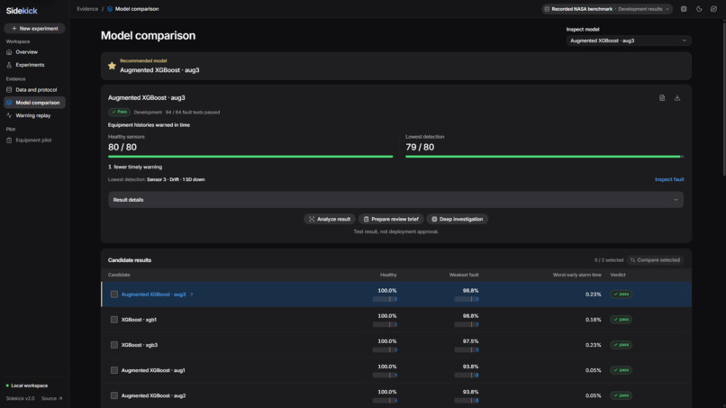726x408 pixels.
Task: Open the Recorded NASA benchmark selector
Action: pos(607,9)
